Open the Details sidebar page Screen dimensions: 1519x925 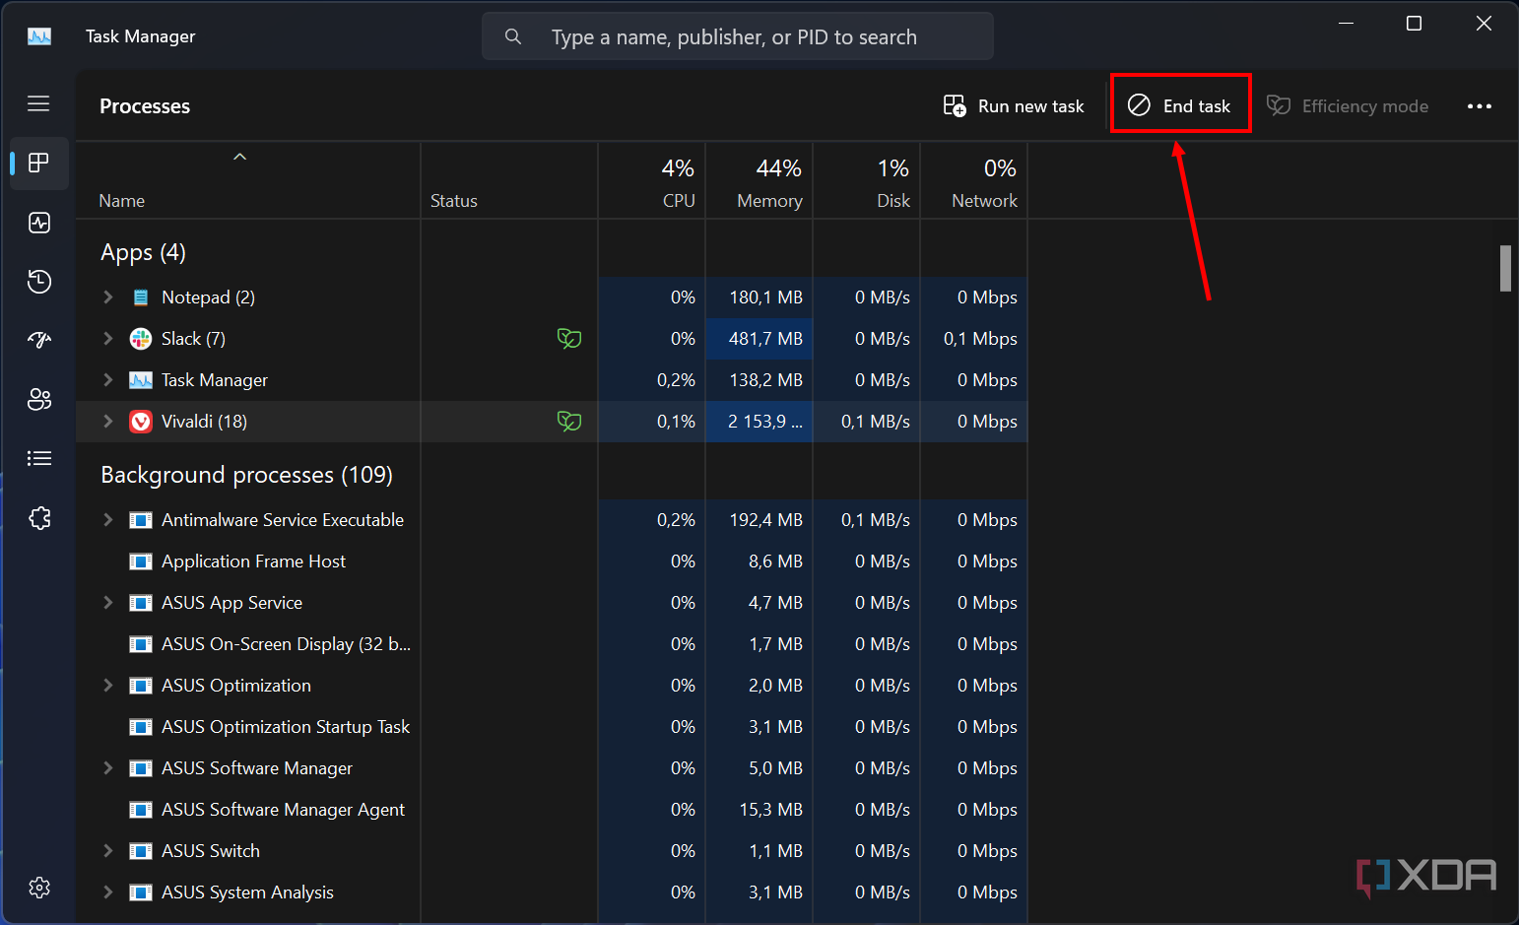click(39, 458)
